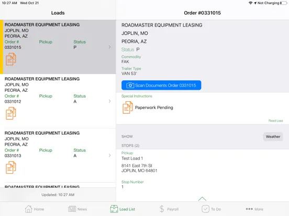The height and width of the screenshot is (216, 289).
Task: Open document icon for order 0331015
Action: click(x=11, y=59)
